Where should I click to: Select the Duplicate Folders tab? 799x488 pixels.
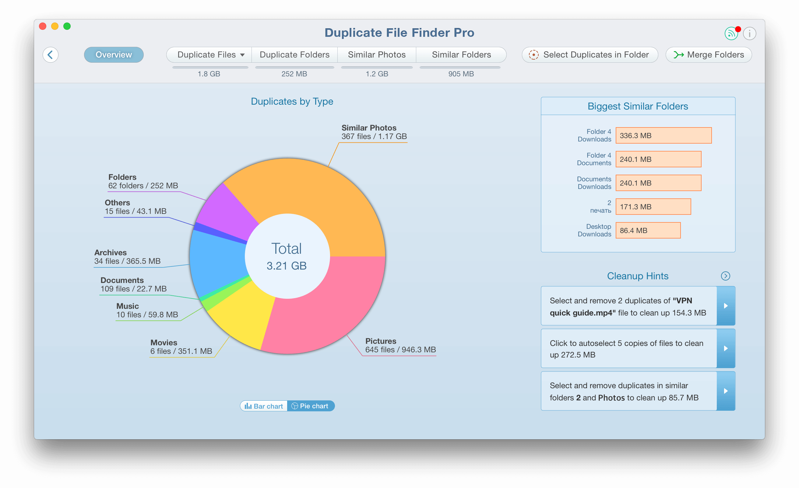(x=295, y=54)
